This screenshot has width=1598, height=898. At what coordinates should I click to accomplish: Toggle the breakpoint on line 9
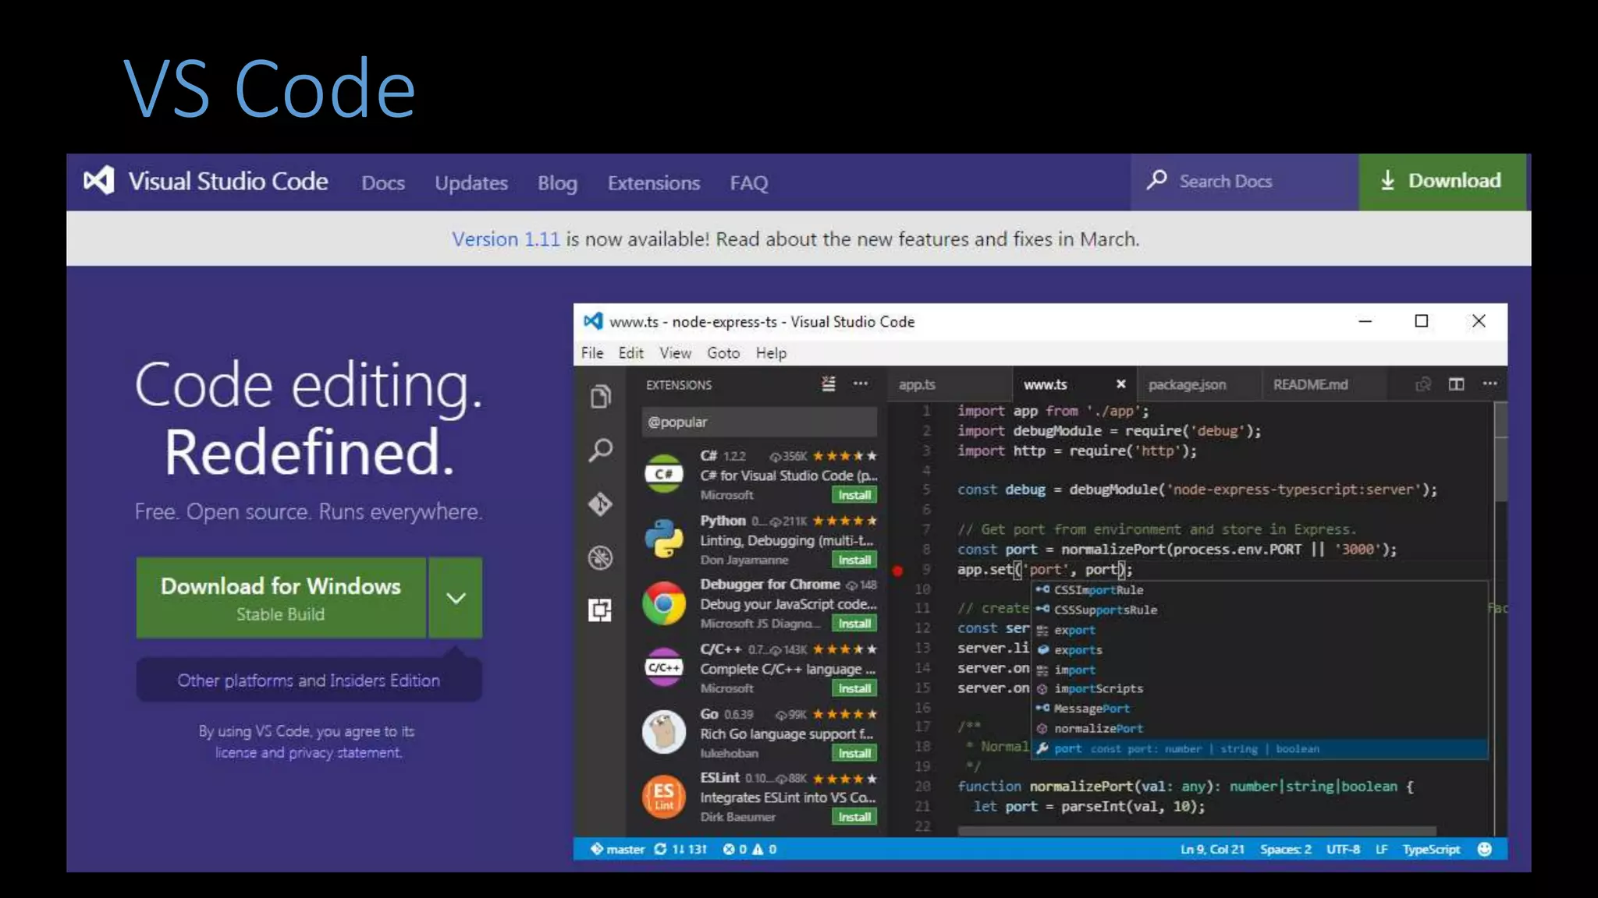(x=897, y=571)
